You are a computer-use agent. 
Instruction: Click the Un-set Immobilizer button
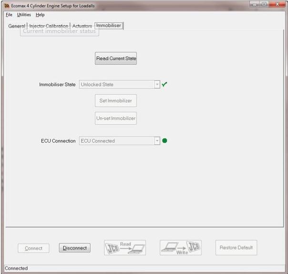click(x=116, y=118)
